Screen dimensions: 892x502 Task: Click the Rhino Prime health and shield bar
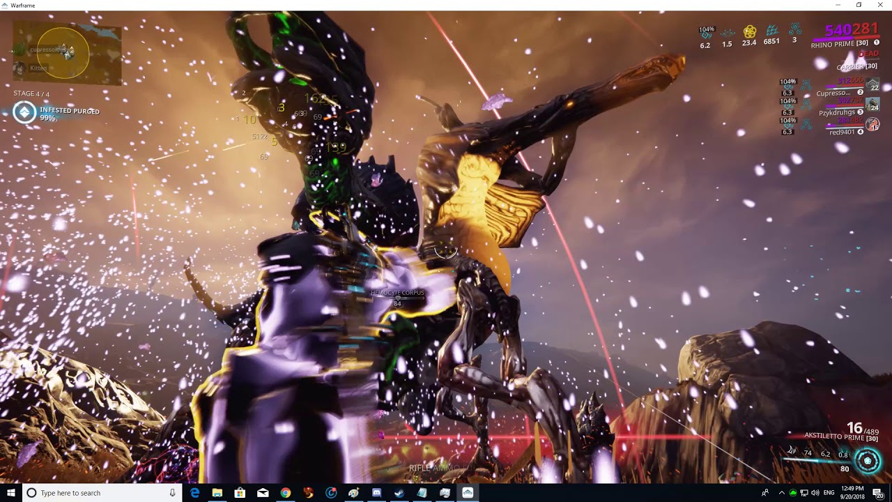click(845, 39)
